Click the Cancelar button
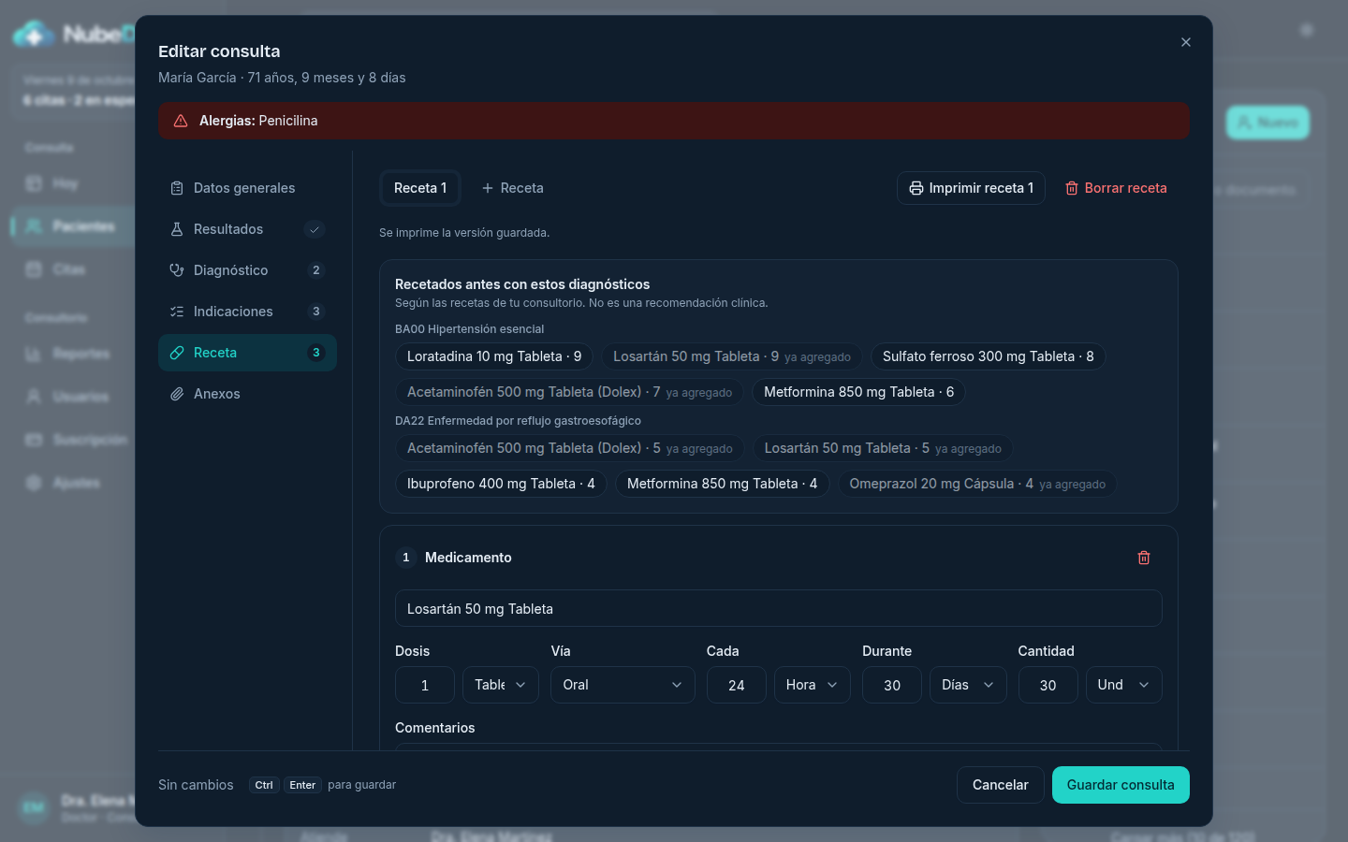 (x=1000, y=785)
